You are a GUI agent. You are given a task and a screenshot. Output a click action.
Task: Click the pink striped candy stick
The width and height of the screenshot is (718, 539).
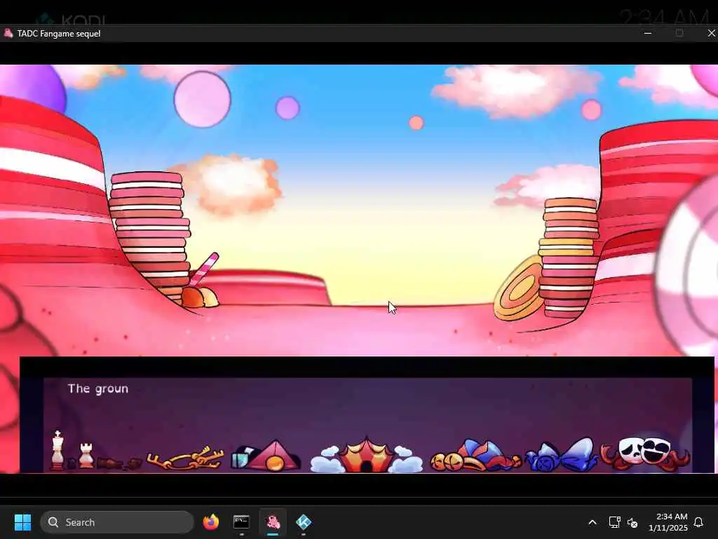pos(204,269)
